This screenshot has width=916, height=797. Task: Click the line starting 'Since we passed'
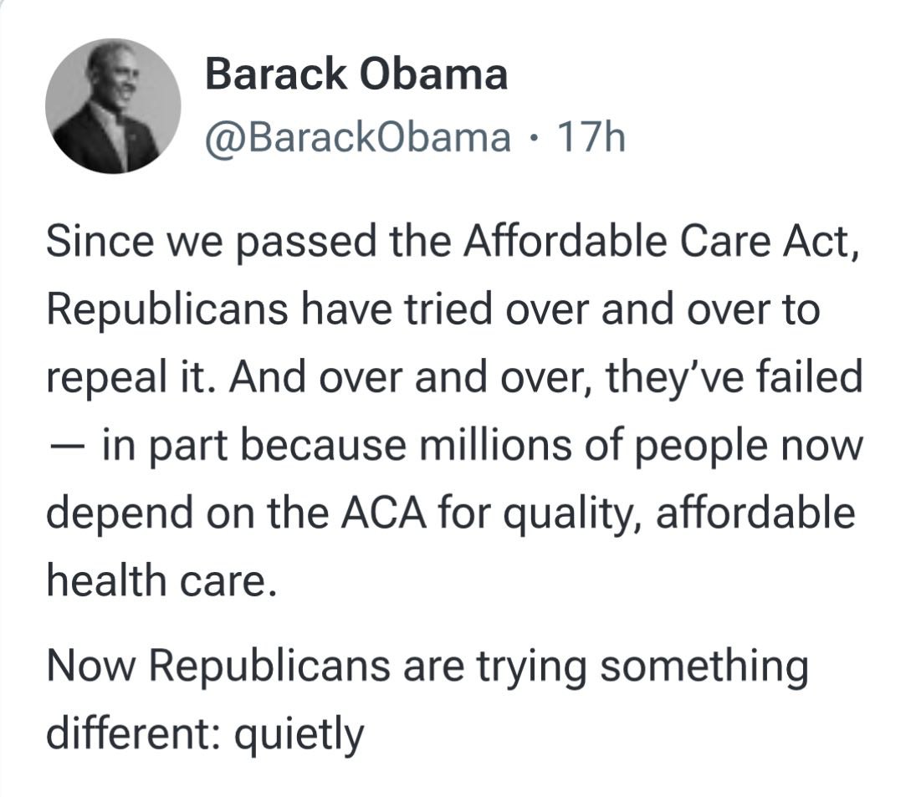[453, 243]
